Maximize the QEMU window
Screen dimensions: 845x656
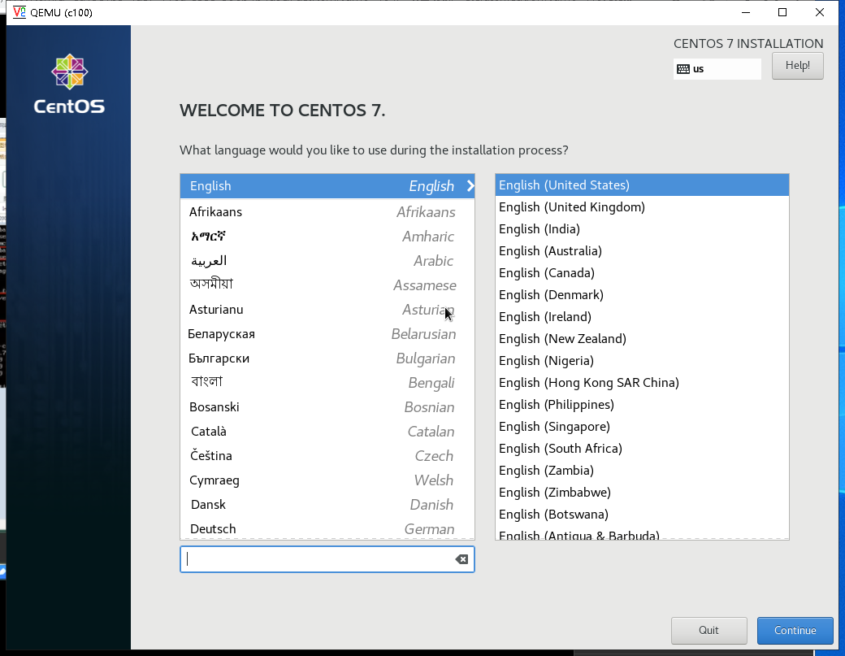coord(782,12)
